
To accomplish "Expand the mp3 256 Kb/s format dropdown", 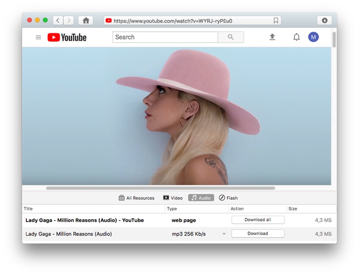I will point(224,234).
